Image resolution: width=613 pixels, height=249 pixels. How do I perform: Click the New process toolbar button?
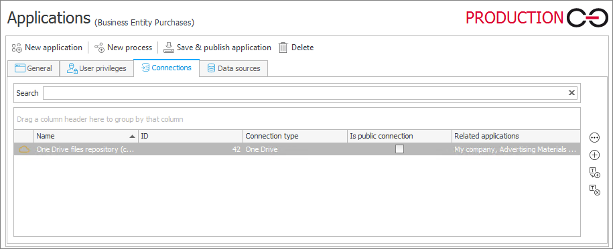(123, 48)
